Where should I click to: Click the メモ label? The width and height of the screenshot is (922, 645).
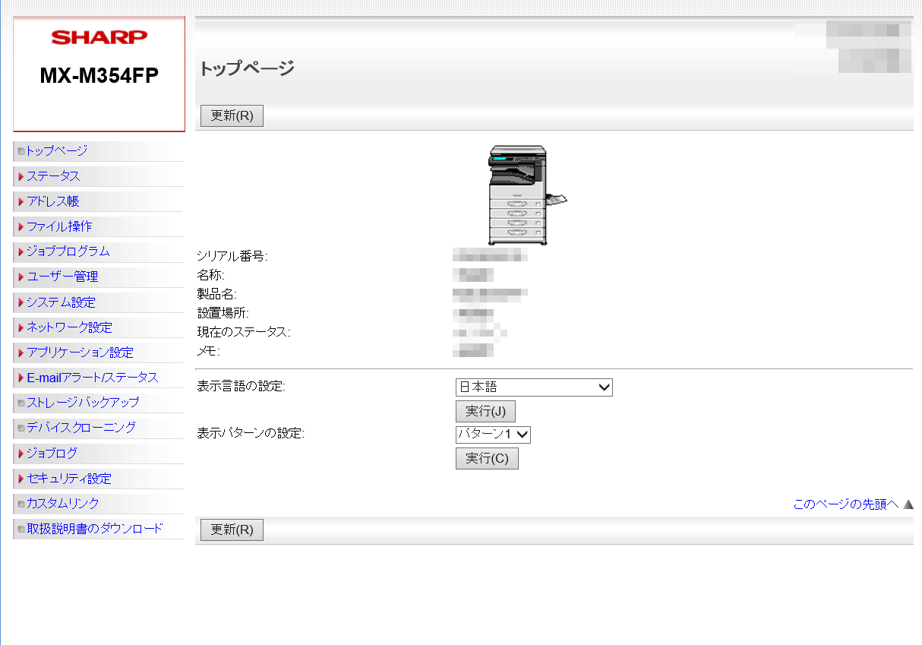208,351
